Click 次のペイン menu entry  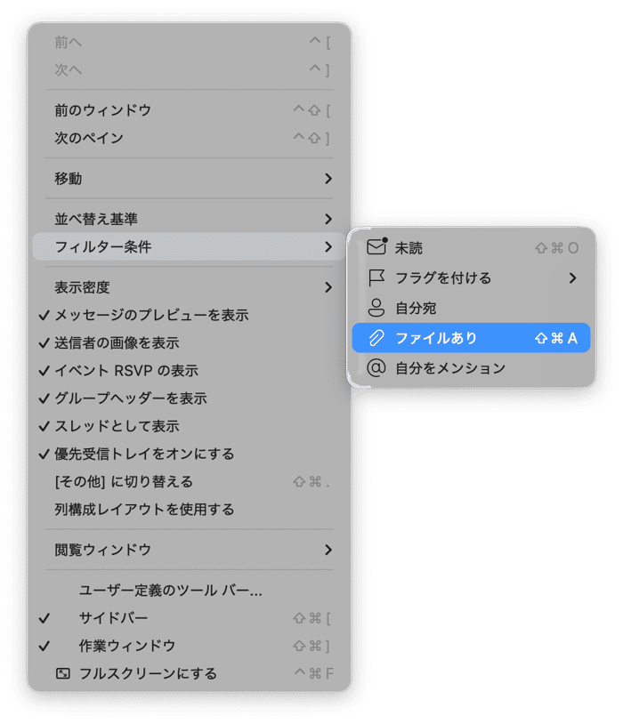89,138
